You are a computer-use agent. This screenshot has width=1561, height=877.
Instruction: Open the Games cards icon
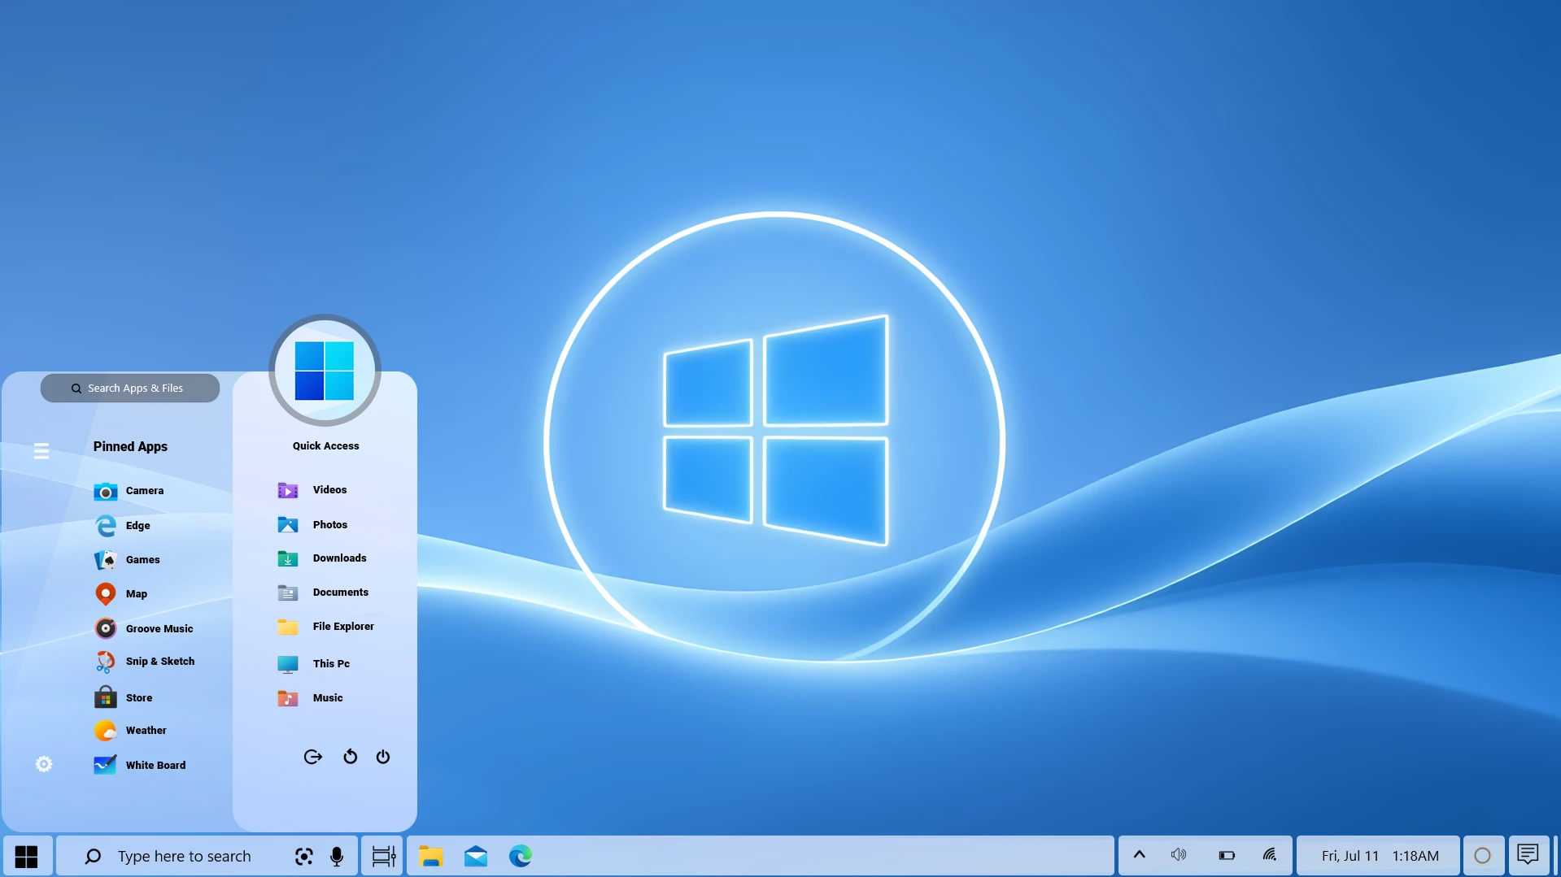(106, 560)
